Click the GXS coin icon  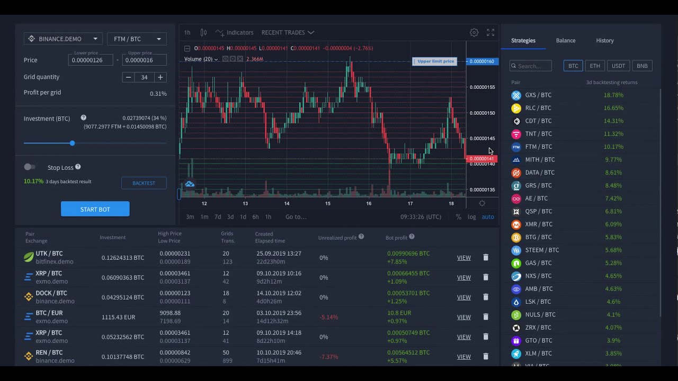pyautogui.click(x=516, y=95)
